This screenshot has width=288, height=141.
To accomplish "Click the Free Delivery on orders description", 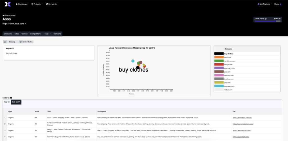I will coord(148,117).
